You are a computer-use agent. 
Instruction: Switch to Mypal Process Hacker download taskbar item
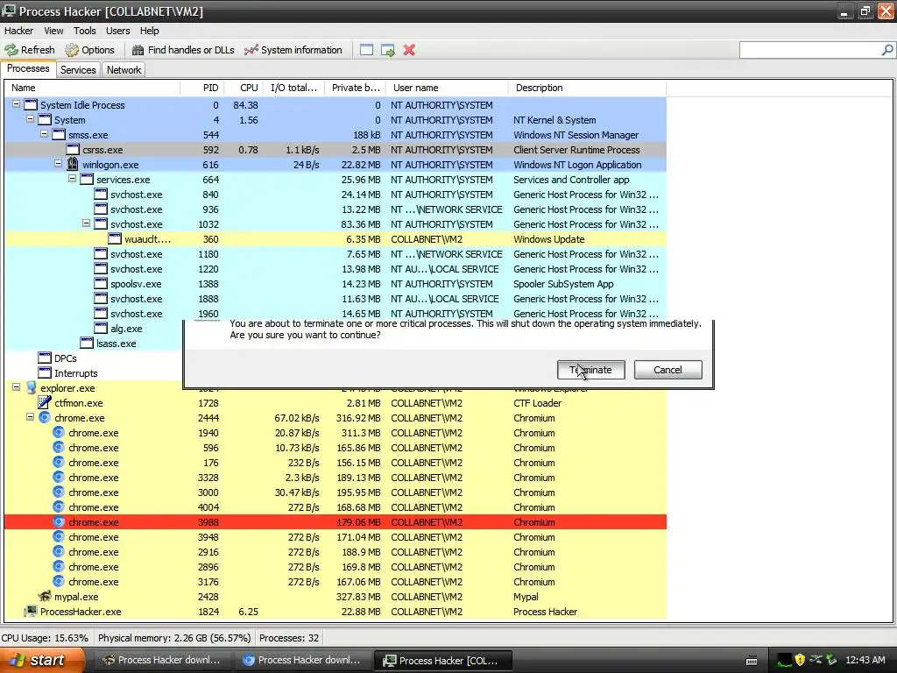pyautogui.click(x=161, y=660)
